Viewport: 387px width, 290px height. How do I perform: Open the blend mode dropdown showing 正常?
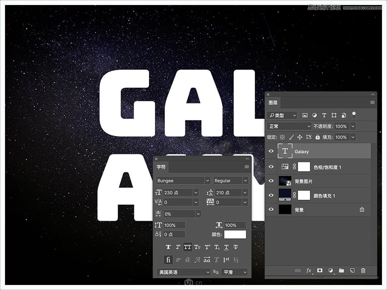point(288,126)
